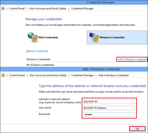Click Restore Credentials link
The width and height of the screenshot is (148, 133).
pyautogui.click(x=37, y=51)
